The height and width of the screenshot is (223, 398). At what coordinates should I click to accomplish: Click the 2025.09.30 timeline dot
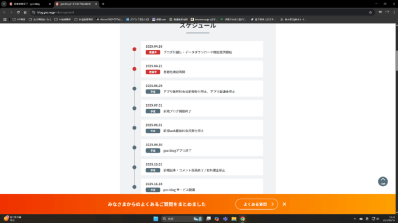coord(134,147)
